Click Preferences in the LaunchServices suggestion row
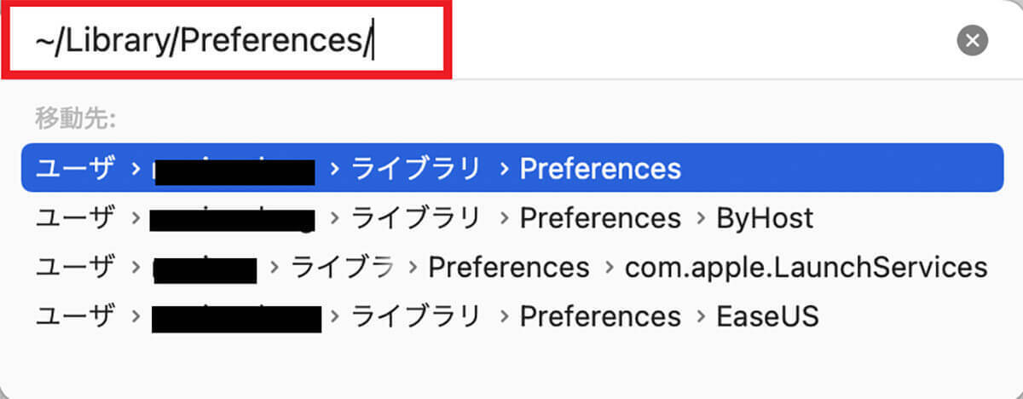This screenshot has width=1023, height=399. [x=509, y=268]
